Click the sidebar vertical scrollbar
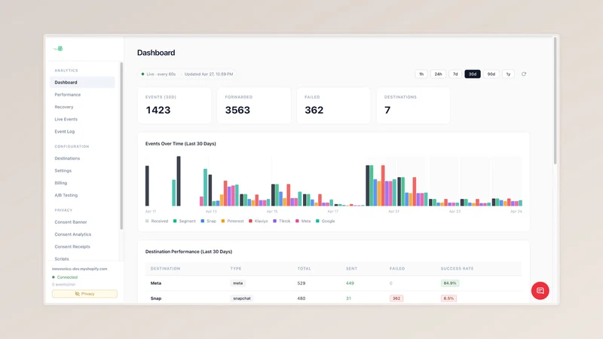603x339 pixels. pyautogui.click(x=121, y=146)
